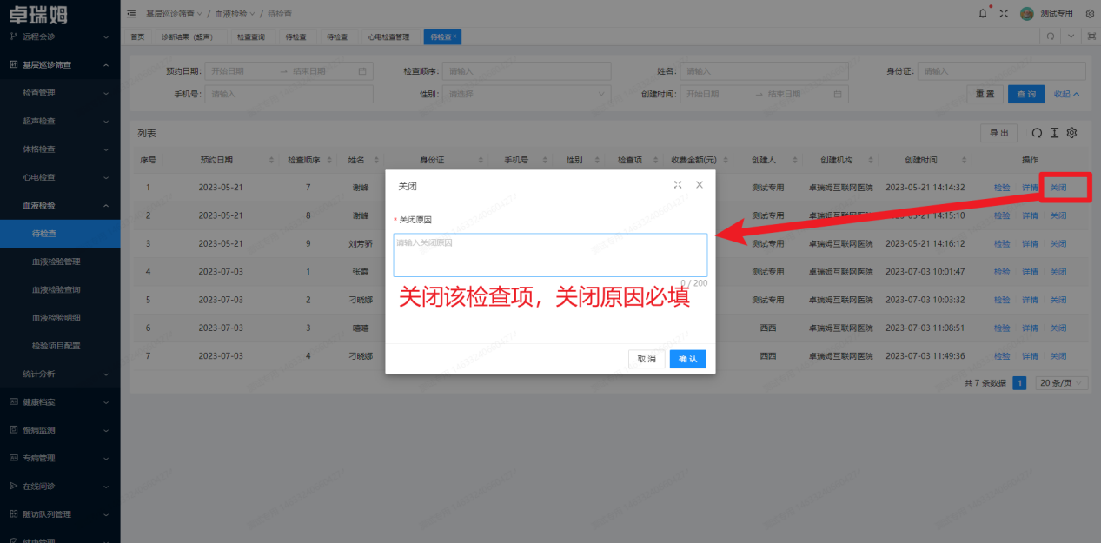1101x543 pixels.
Task: Click the 导出 button
Action: (998, 133)
